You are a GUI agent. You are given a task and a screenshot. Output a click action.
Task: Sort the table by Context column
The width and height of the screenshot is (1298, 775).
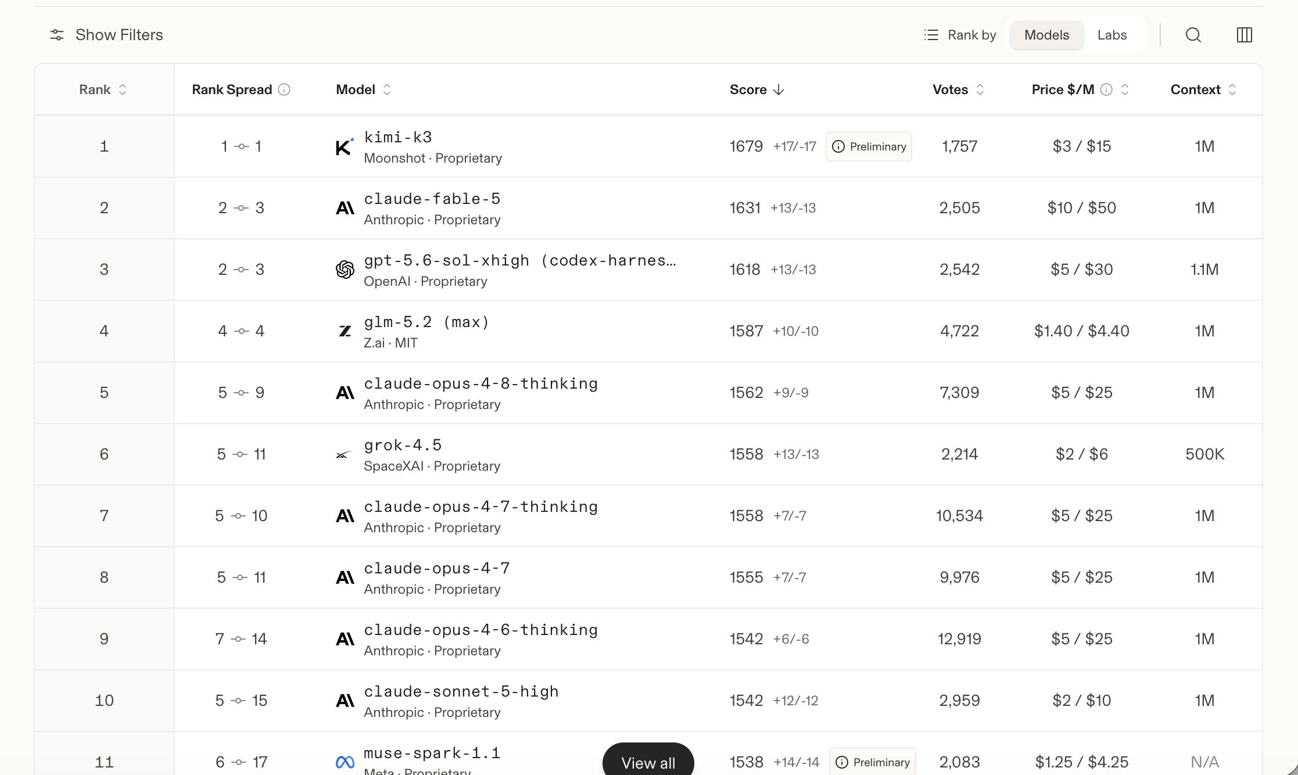coord(1203,89)
